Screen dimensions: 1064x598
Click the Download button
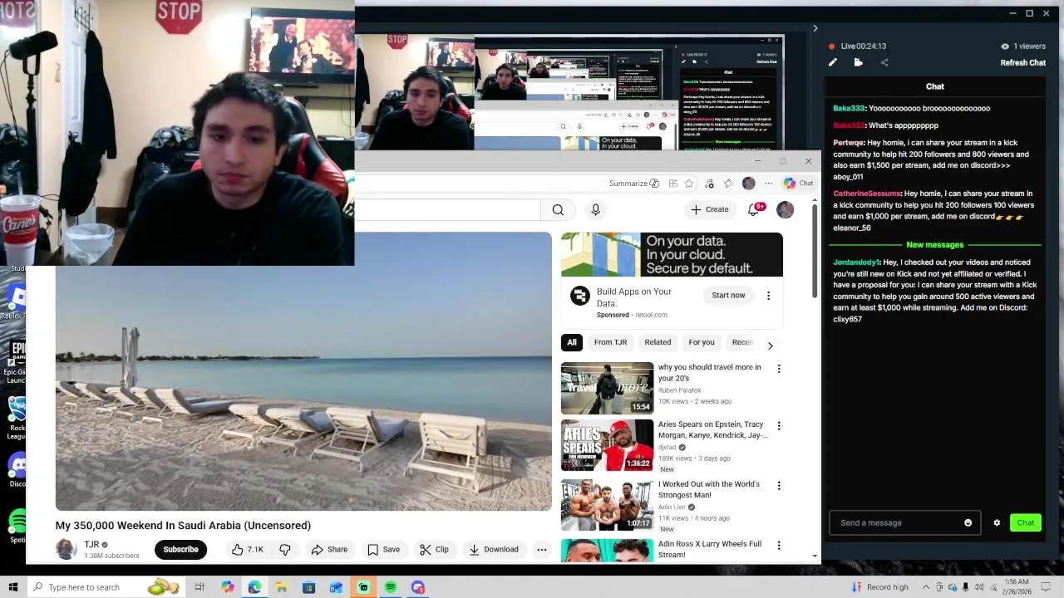pyautogui.click(x=494, y=549)
